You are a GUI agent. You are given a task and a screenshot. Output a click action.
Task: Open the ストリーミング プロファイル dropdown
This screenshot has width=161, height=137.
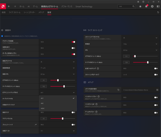[x=140, y=38]
